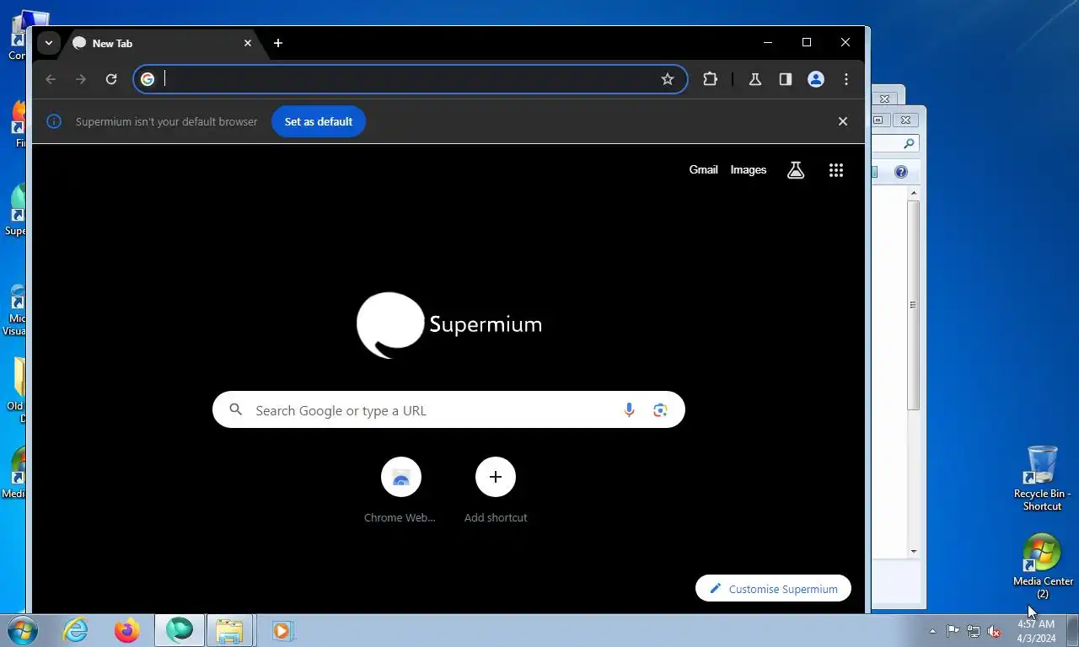Launch Firefox from the taskbar
The image size is (1079, 647).
coord(127,630)
